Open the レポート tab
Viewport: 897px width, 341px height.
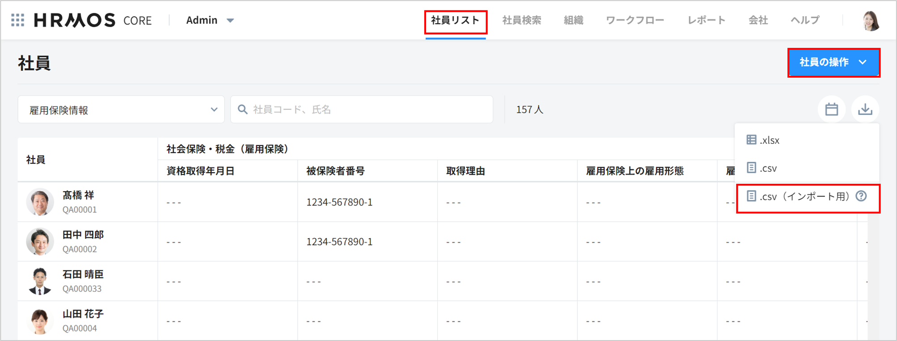coord(706,20)
